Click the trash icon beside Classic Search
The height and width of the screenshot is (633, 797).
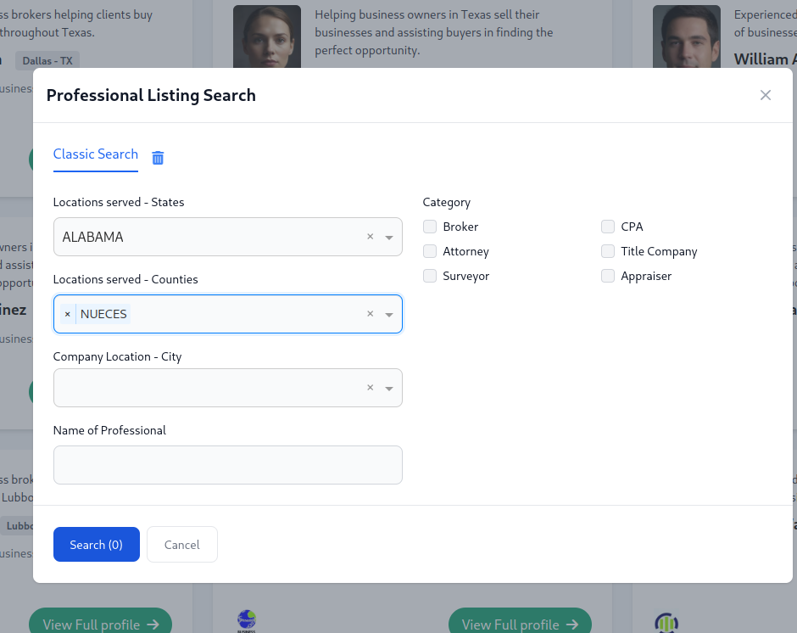point(158,158)
